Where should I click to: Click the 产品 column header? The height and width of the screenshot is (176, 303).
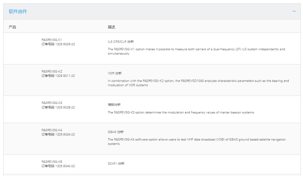12,27
